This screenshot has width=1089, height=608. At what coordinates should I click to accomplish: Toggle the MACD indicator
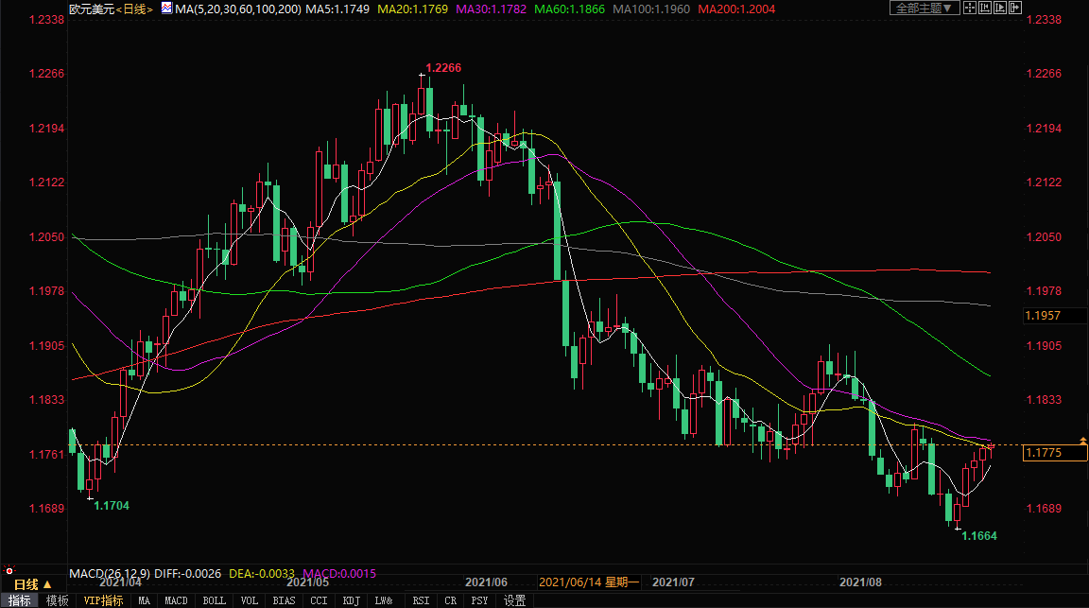[x=176, y=600]
